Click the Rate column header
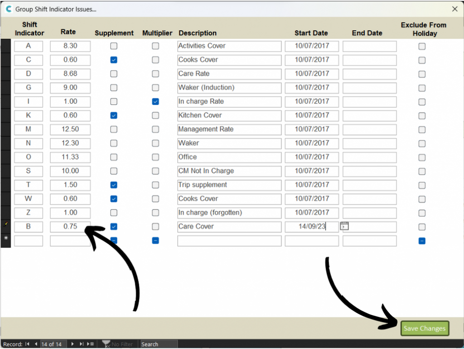The image size is (464, 349). pos(68,32)
